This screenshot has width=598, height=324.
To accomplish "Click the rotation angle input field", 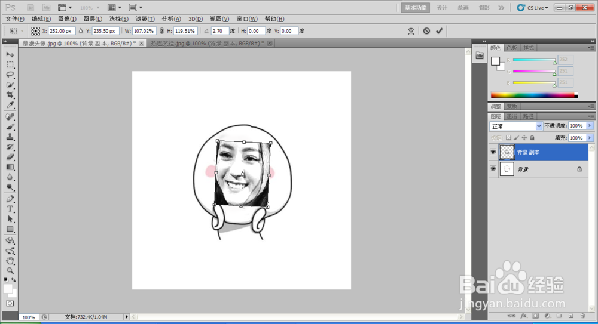I will (220, 30).
